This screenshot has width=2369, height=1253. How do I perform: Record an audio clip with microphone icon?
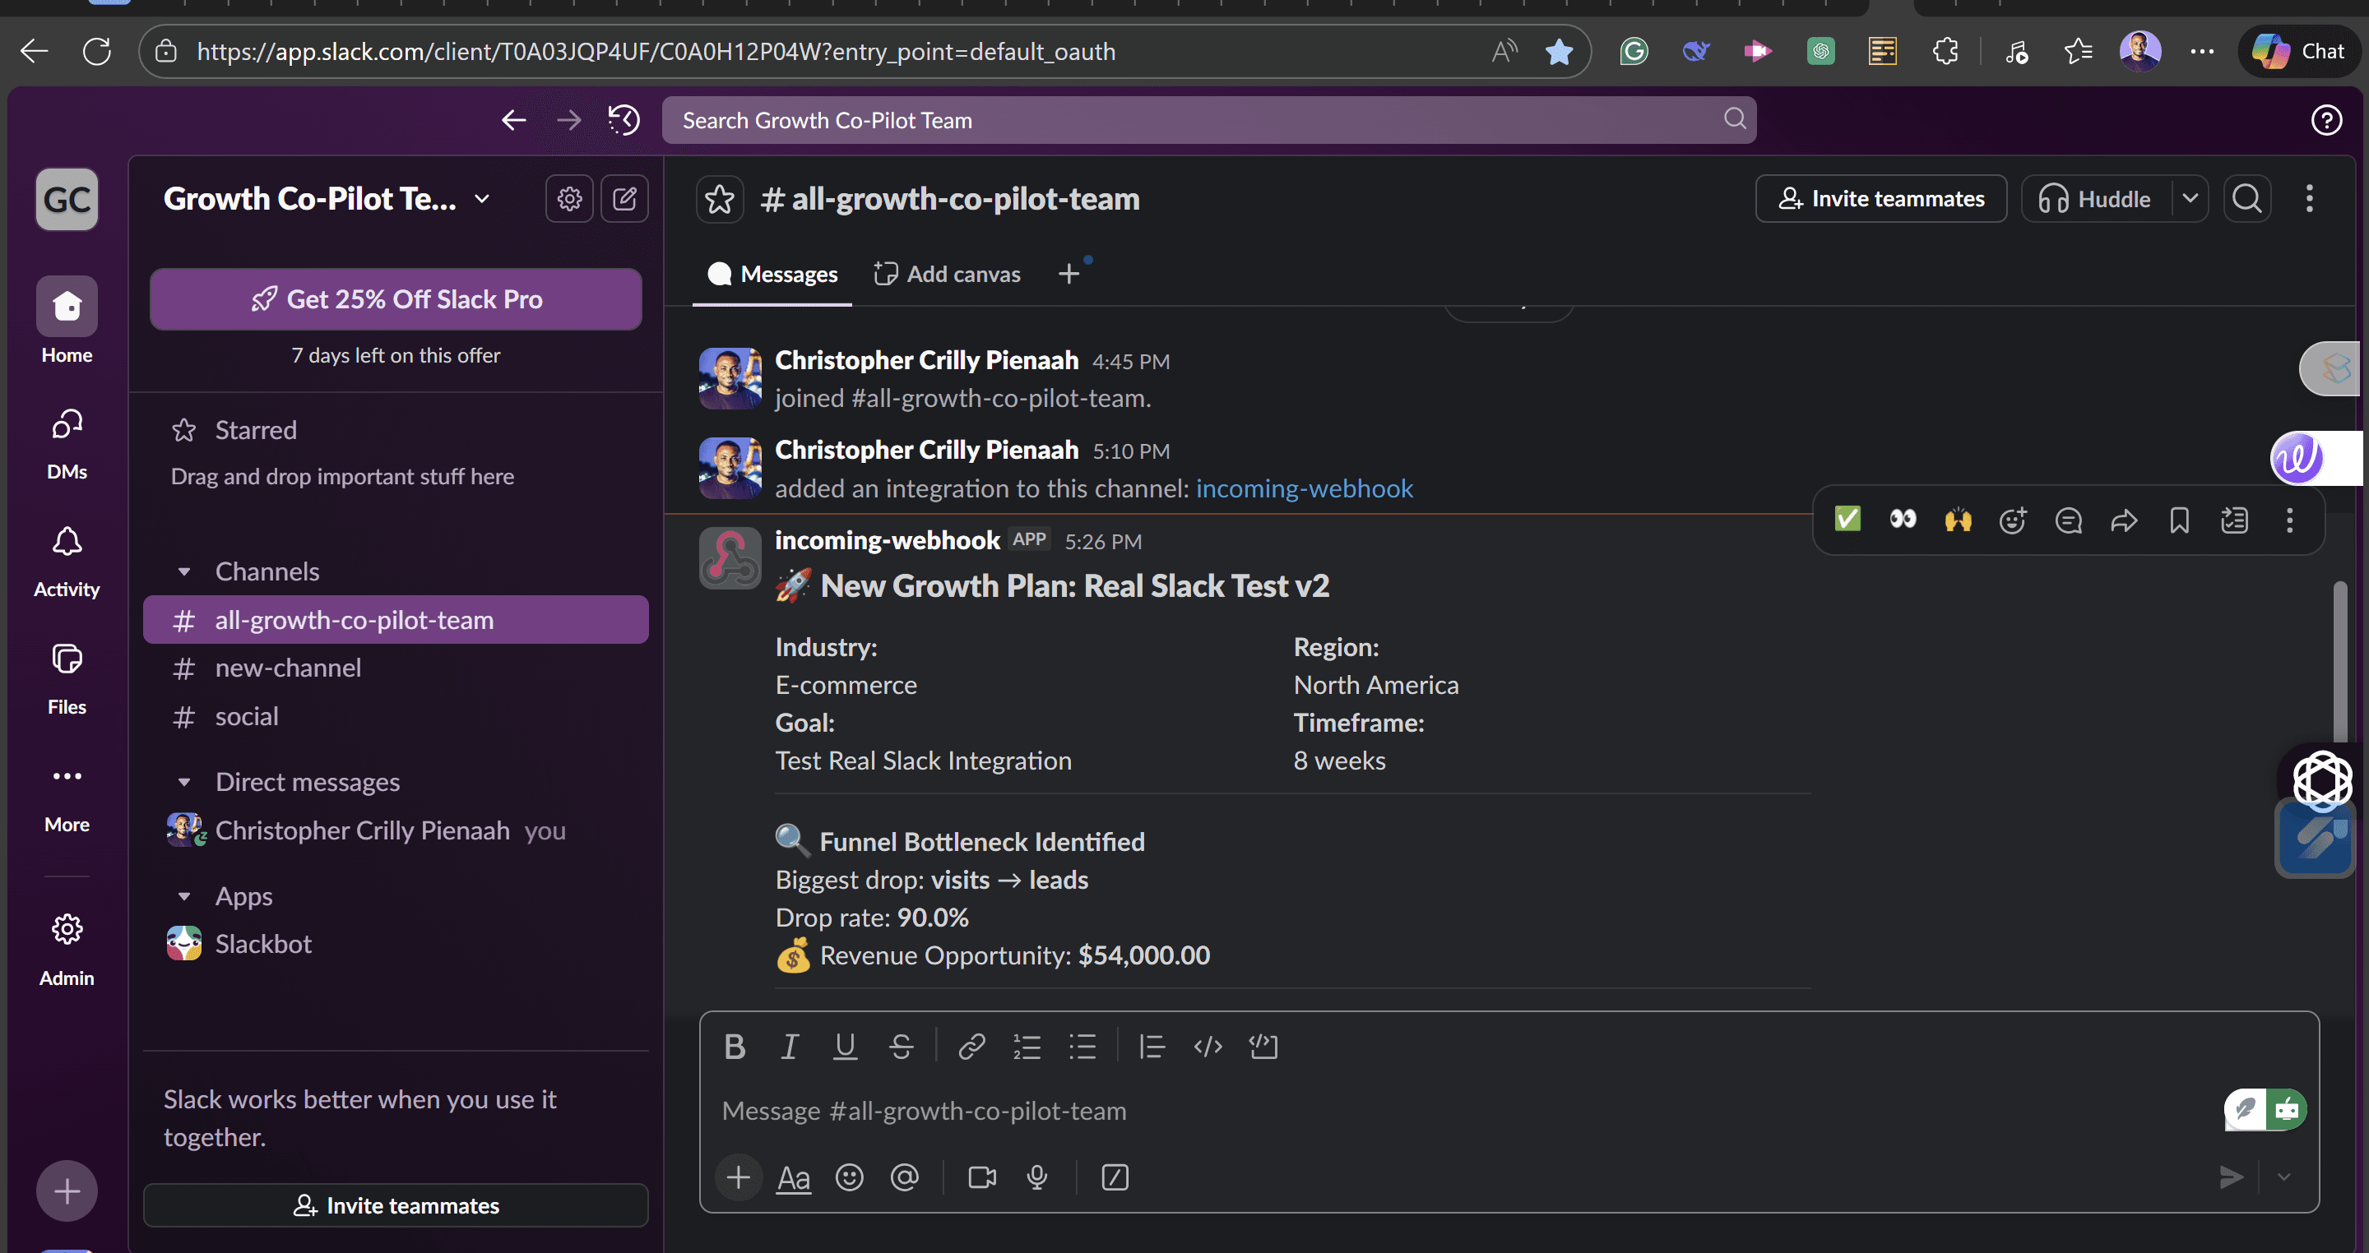point(1037,1177)
